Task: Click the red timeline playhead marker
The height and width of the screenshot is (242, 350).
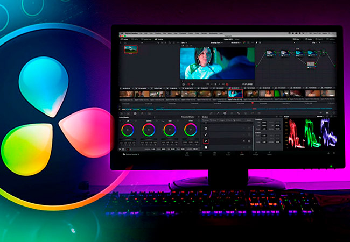Action: (x=253, y=103)
